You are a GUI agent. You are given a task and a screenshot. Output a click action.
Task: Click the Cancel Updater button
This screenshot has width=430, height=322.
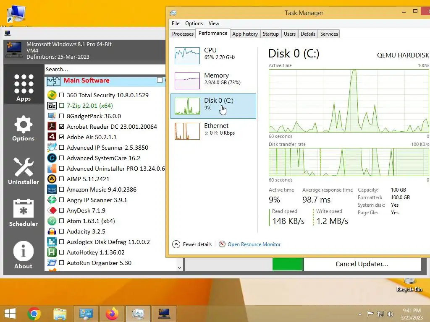coord(362,264)
